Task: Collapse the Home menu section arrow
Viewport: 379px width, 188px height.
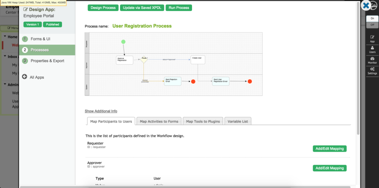Action: coord(5,37)
